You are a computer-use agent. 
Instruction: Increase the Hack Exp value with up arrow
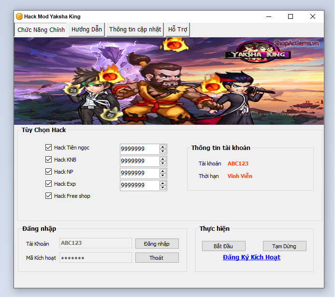coord(163,183)
